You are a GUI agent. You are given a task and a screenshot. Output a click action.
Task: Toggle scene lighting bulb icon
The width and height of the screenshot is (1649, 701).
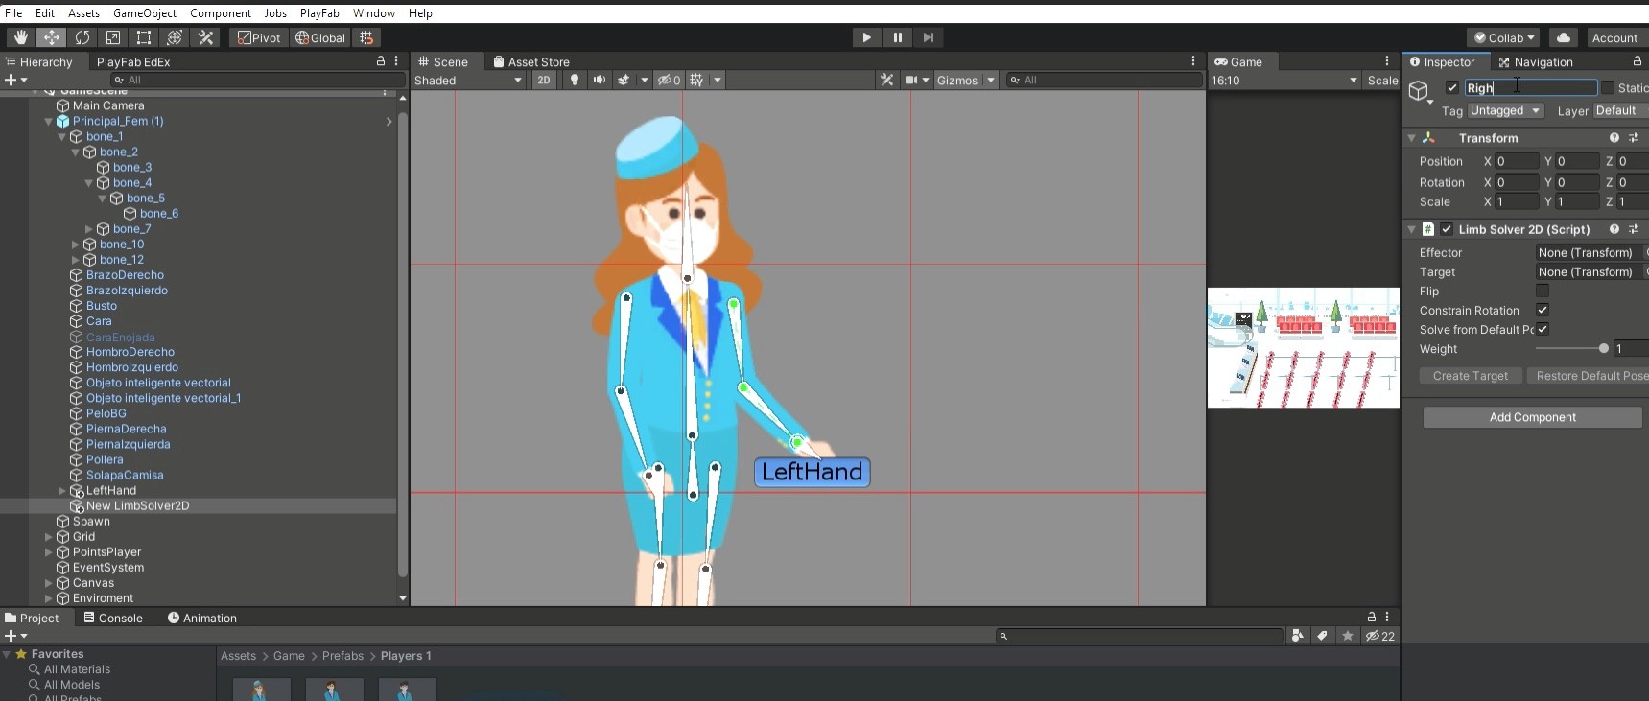pos(574,80)
